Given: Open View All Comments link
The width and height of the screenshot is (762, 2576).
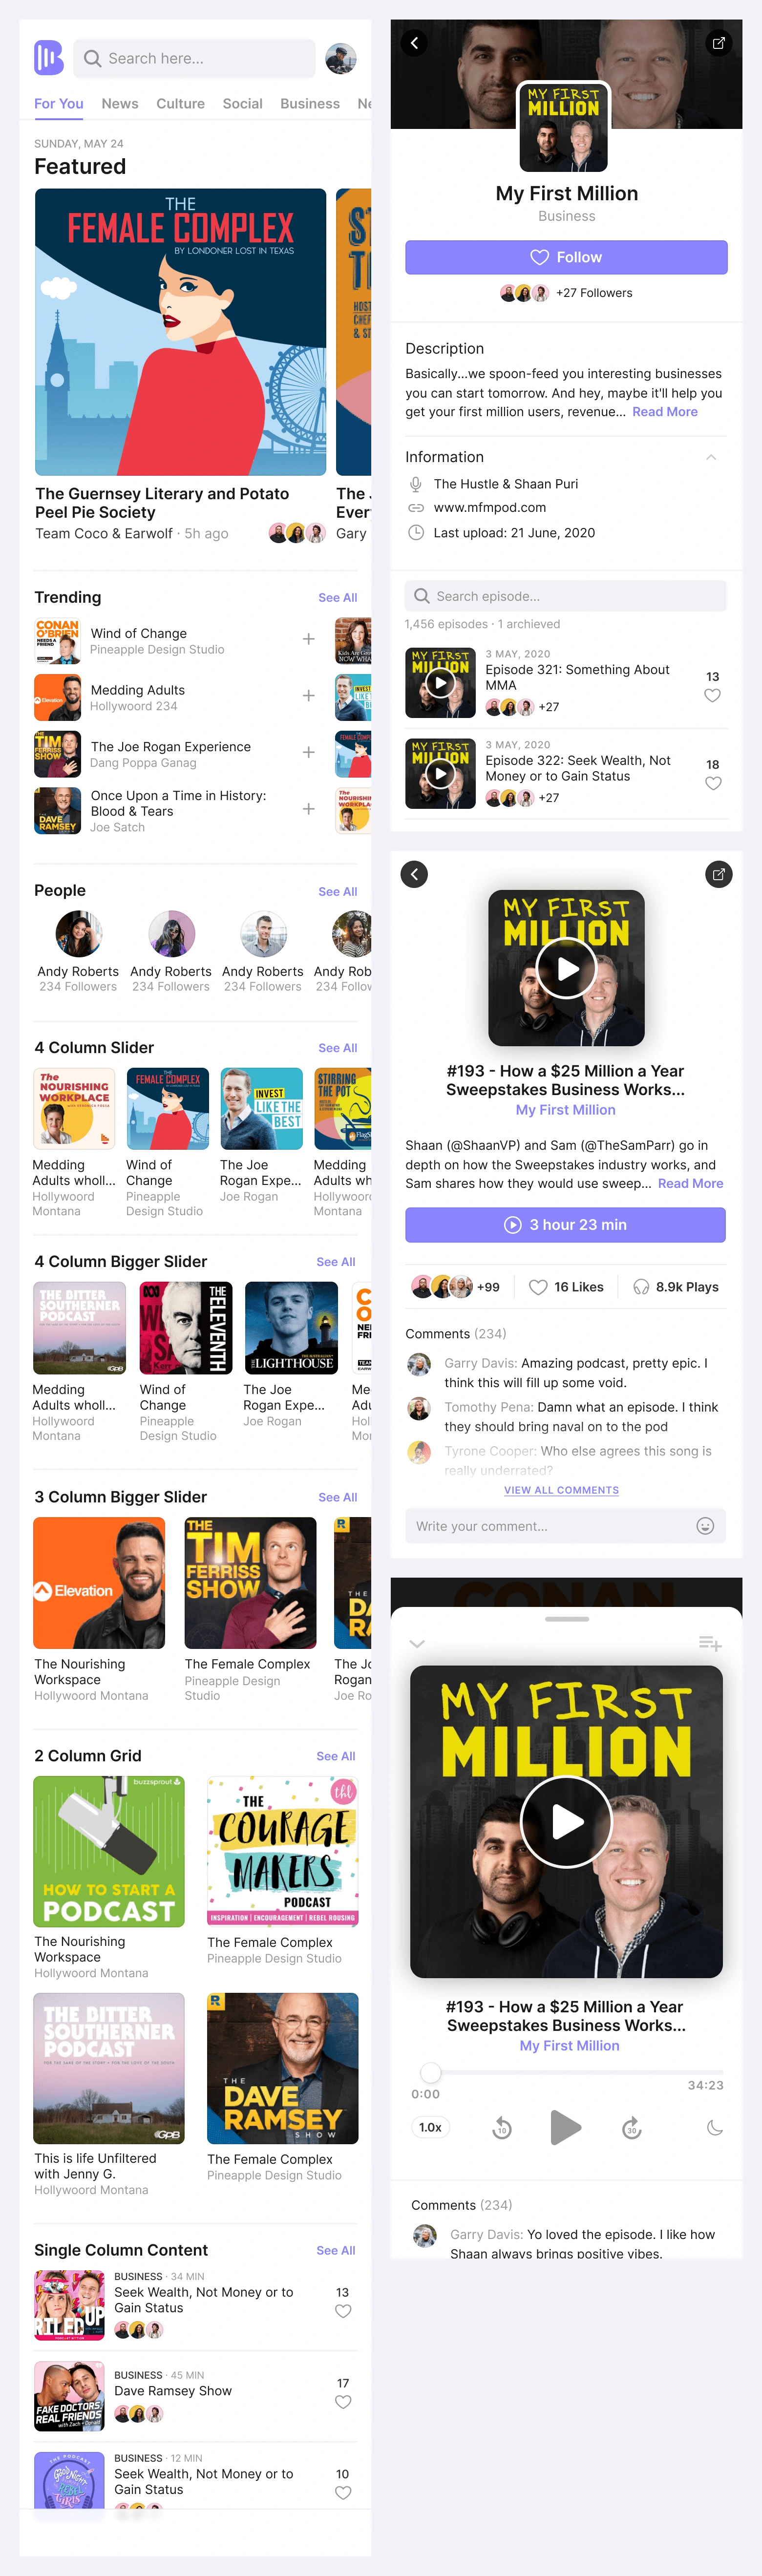Looking at the screenshot, I should point(561,1490).
